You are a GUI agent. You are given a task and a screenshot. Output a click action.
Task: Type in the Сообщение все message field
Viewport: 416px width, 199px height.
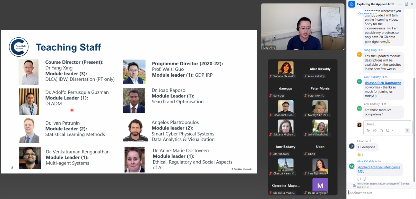point(380,192)
